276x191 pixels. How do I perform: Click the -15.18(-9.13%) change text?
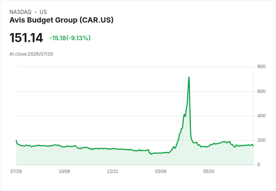[x=70, y=38]
